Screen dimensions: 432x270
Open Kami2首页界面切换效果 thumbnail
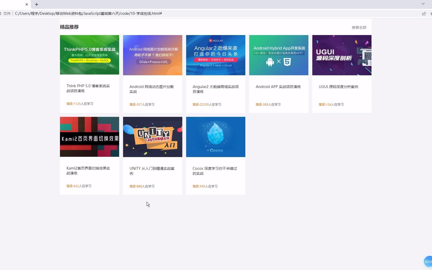90,137
